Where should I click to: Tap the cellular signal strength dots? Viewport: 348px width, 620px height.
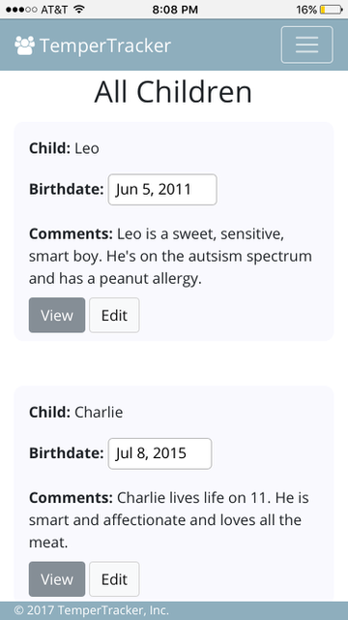(x=21, y=10)
